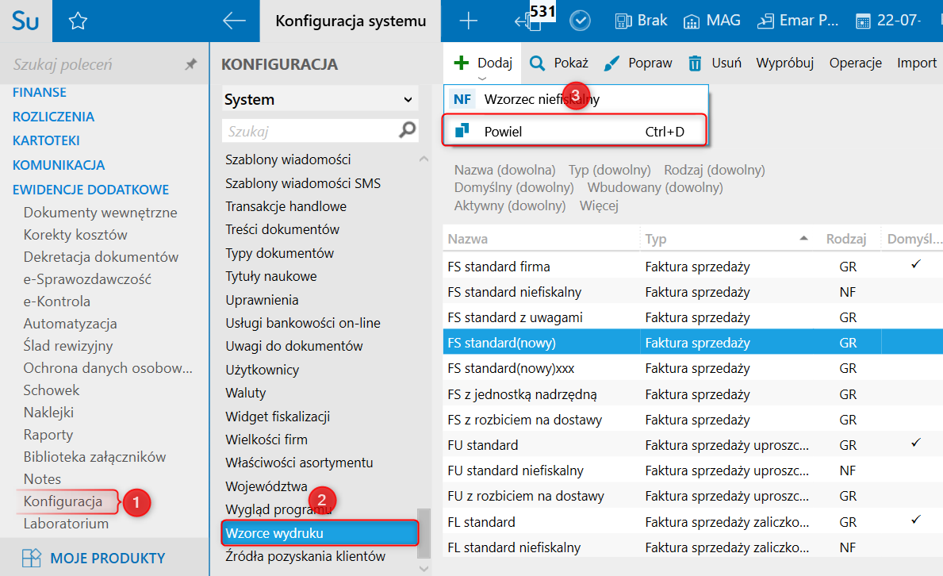Pin the command search panel
The height and width of the screenshot is (576, 943).
pyautogui.click(x=191, y=65)
